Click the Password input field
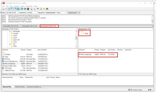Image resolution: width=156 pixels, height=92 pixels. (50, 13)
